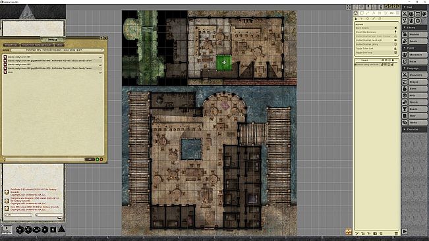This screenshot has width=429, height=241.
Task: Select the sun lighting tool in image toolbar
Action: 386,13
